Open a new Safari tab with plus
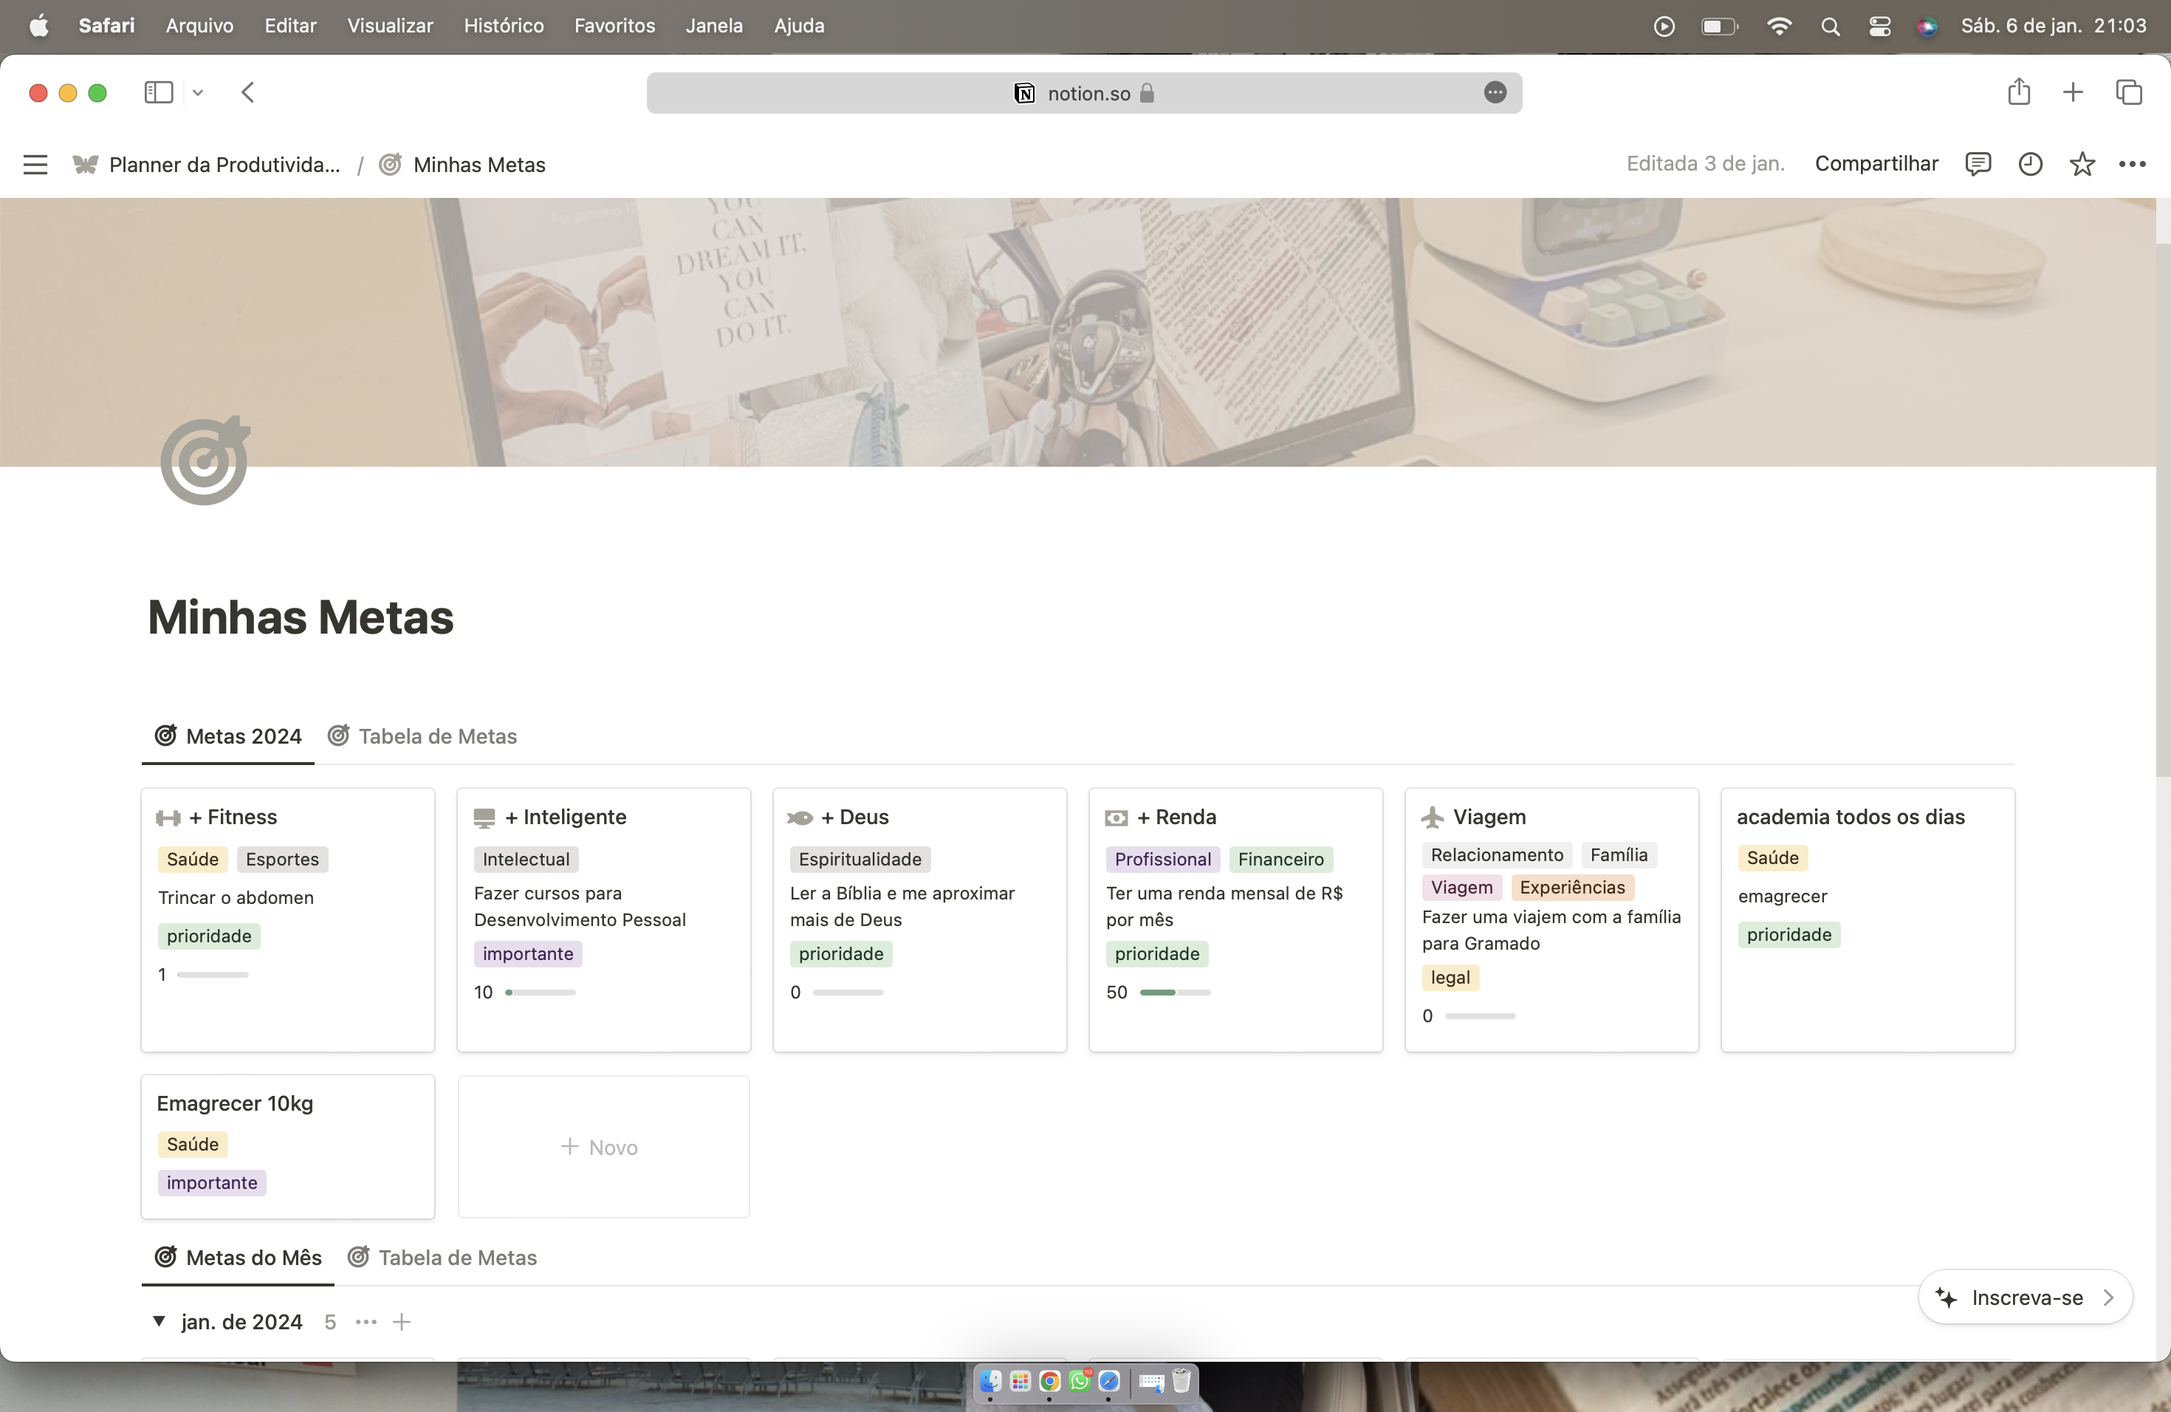 2073,92
